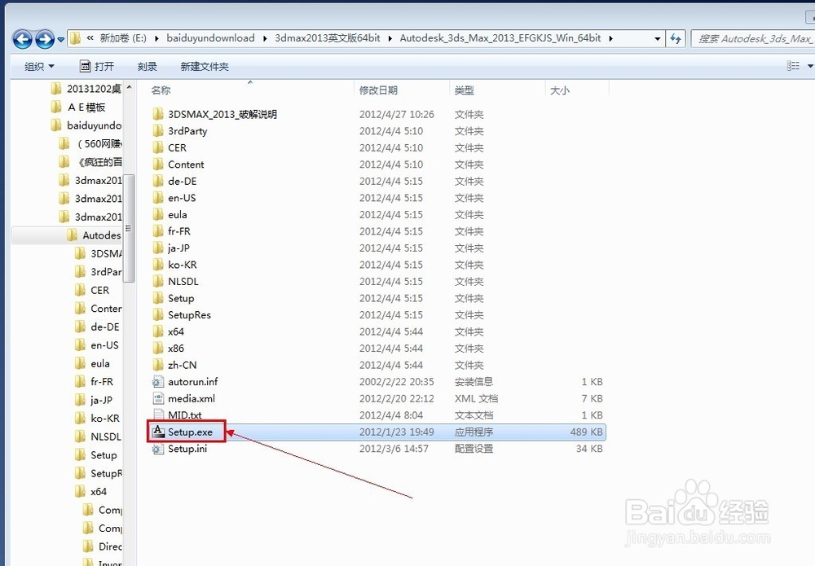Image resolution: width=815 pixels, height=566 pixels.
Task: Open the 组织 menu
Action: [39, 67]
